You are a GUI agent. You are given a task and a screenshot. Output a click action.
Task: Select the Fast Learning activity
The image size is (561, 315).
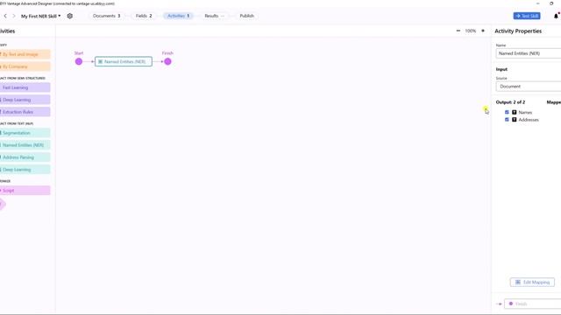click(x=25, y=87)
